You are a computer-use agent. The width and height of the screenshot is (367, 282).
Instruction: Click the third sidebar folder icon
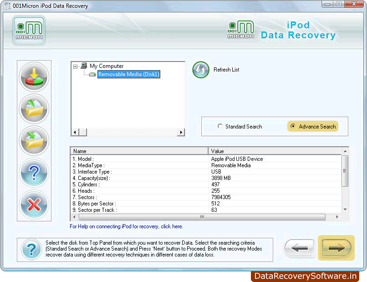click(x=34, y=140)
